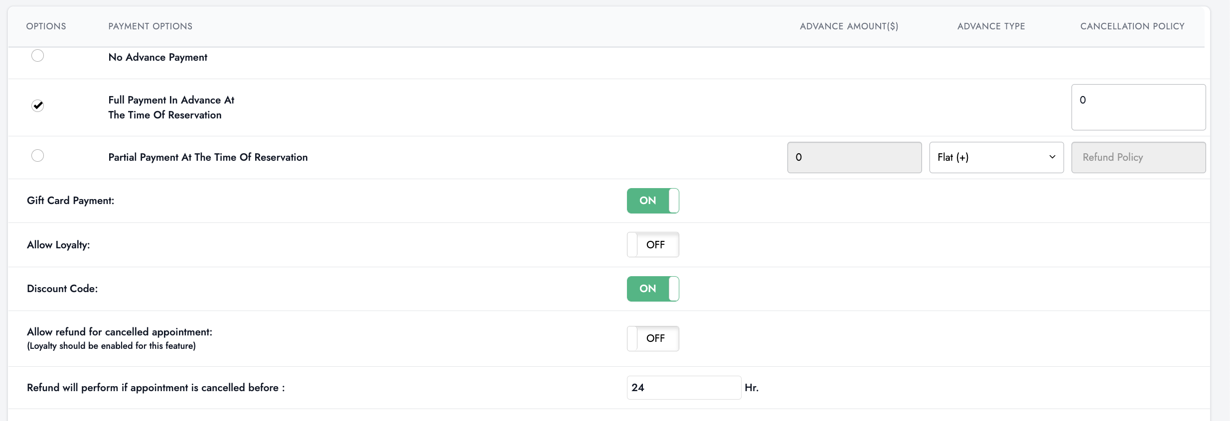Click the partial payment advance amount field

click(x=854, y=157)
